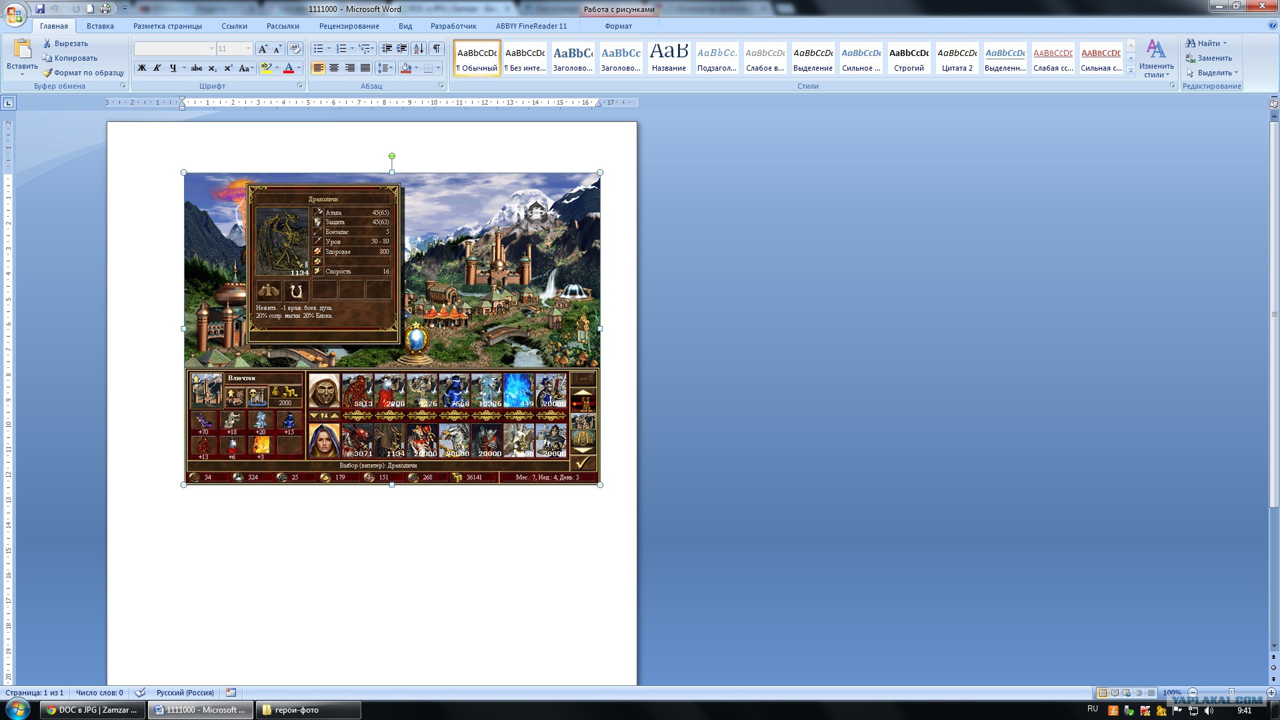Click the zoom slider handle
This screenshot has height=720, width=1280.
[1231, 693]
